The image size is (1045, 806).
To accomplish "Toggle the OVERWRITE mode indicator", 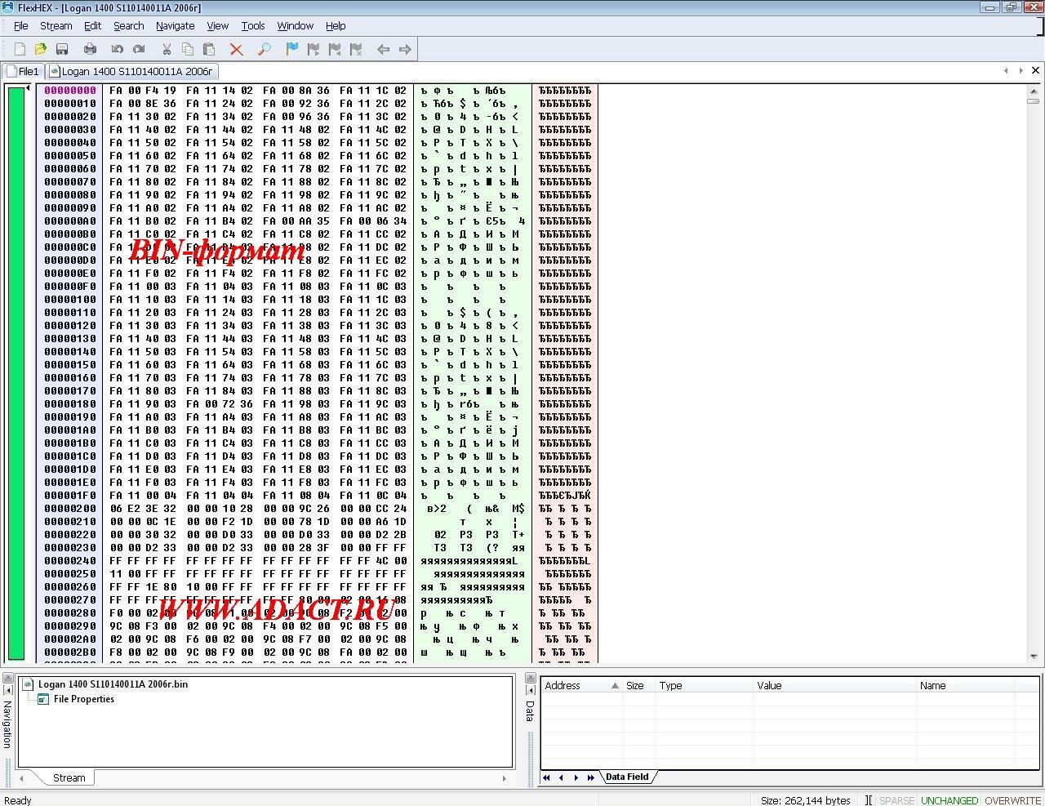I will (x=1012, y=800).
